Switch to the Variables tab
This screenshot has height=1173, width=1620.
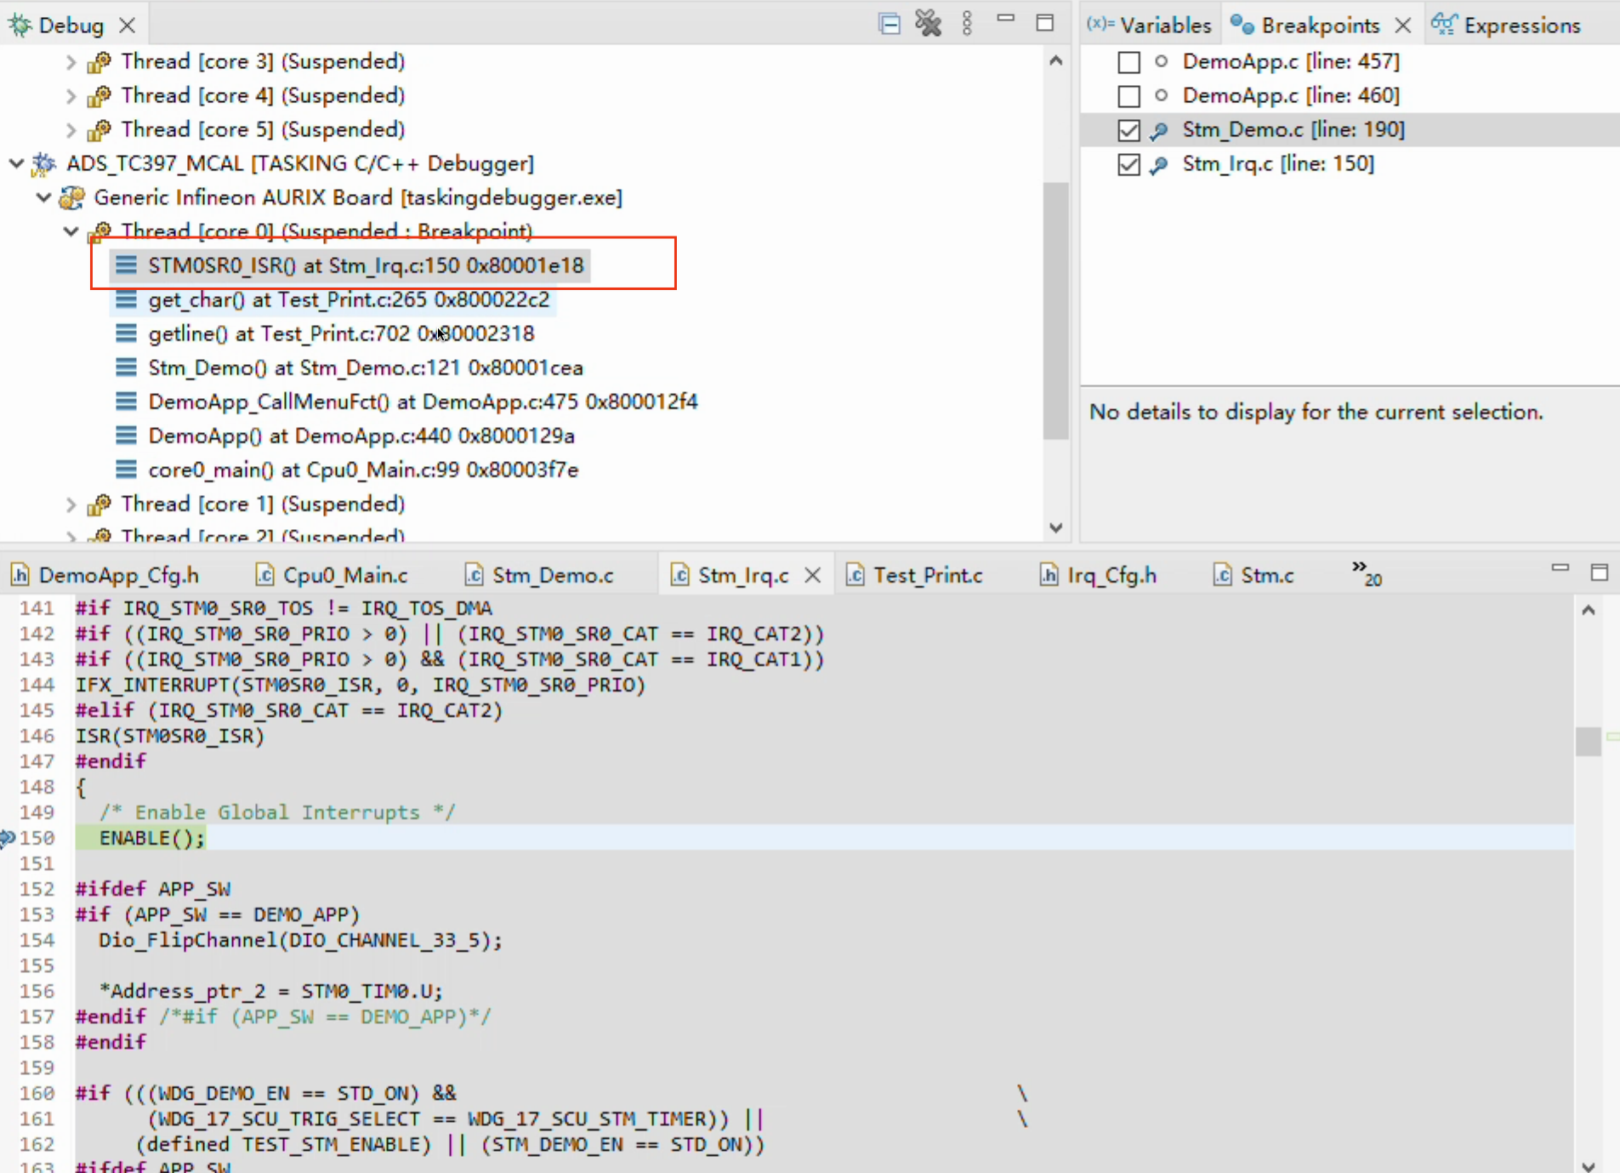[1150, 26]
